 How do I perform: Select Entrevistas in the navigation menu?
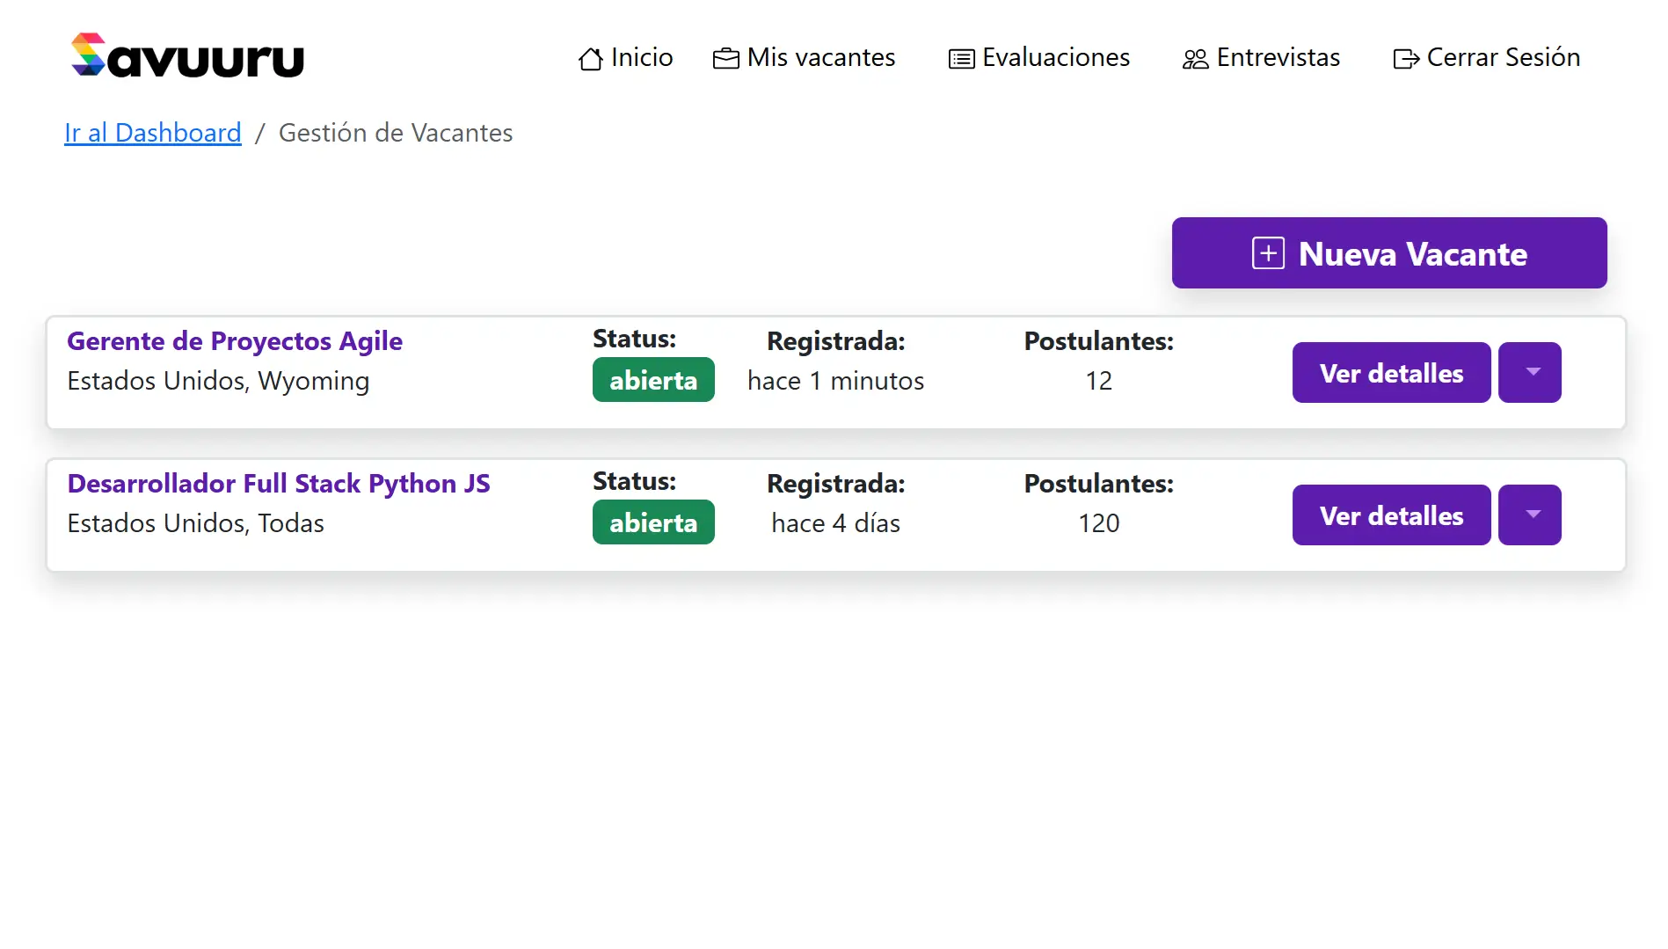point(1277,58)
